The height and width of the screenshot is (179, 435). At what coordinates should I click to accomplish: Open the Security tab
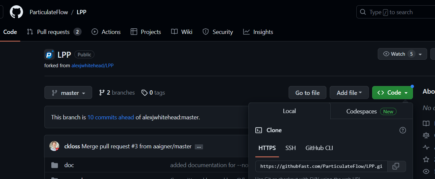coord(217,32)
